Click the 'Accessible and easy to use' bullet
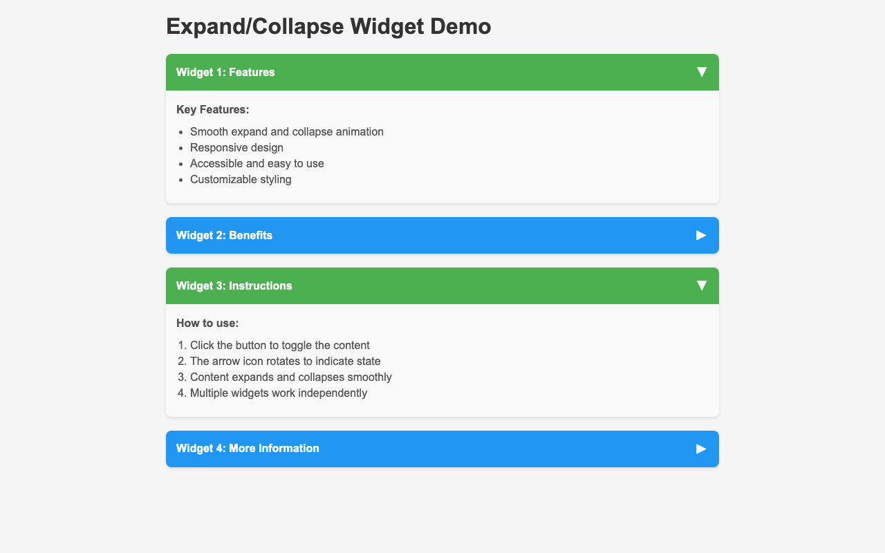The width and height of the screenshot is (885, 553). [x=257, y=163]
